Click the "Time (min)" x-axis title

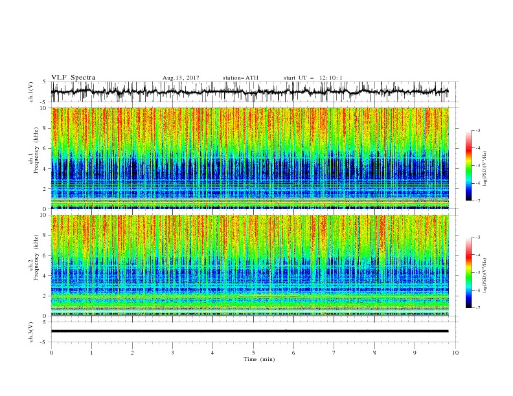[259, 359]
